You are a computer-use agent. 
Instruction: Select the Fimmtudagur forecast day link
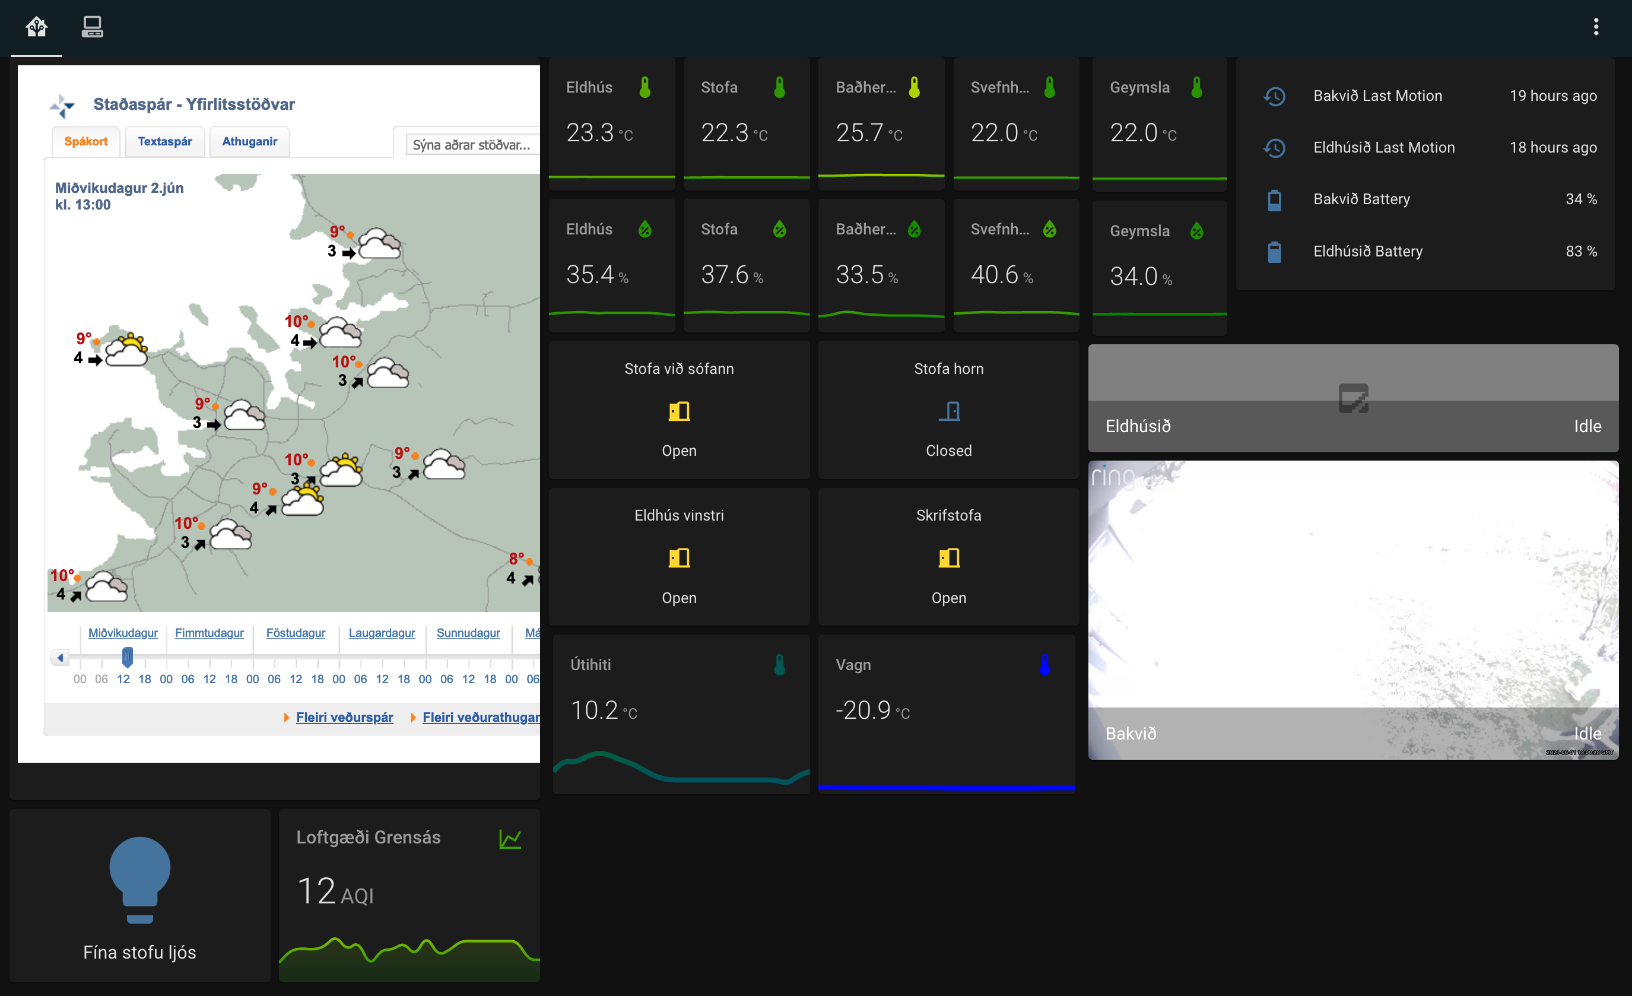point(209,632)
